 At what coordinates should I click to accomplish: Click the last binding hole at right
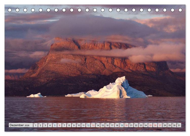pos(180,10)
